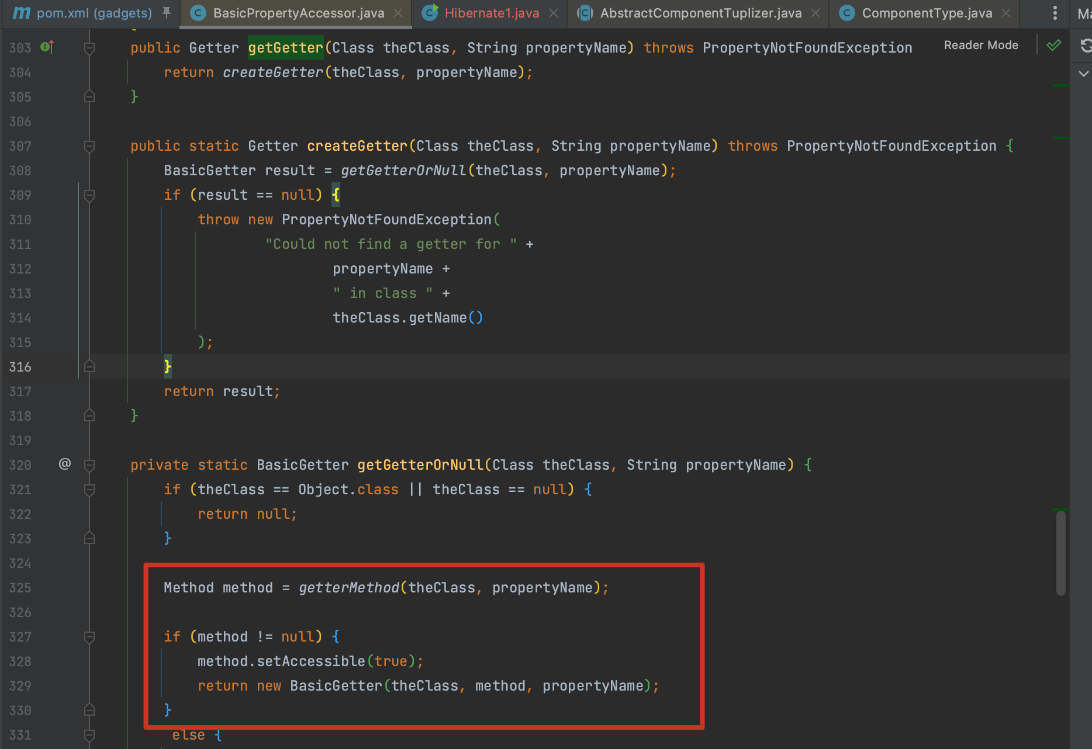This screenshot has height=749, width=1092.
Task: Click the reload icon in right panel
Action: (1085, 45)
